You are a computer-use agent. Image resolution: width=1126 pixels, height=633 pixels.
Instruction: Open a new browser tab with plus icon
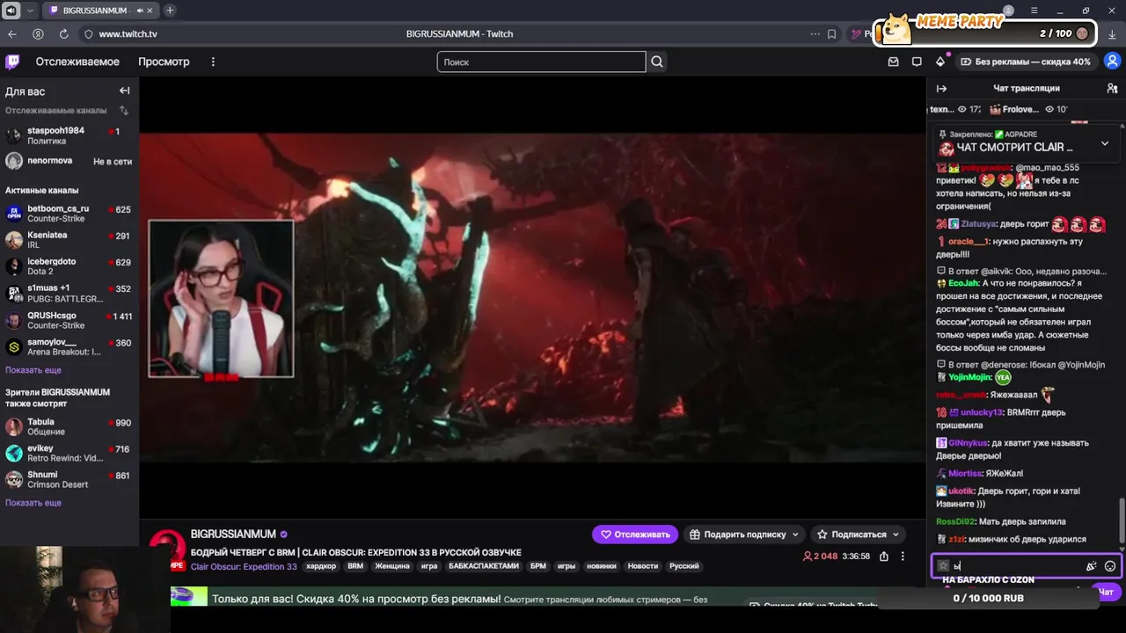click(x=170, y=11)
